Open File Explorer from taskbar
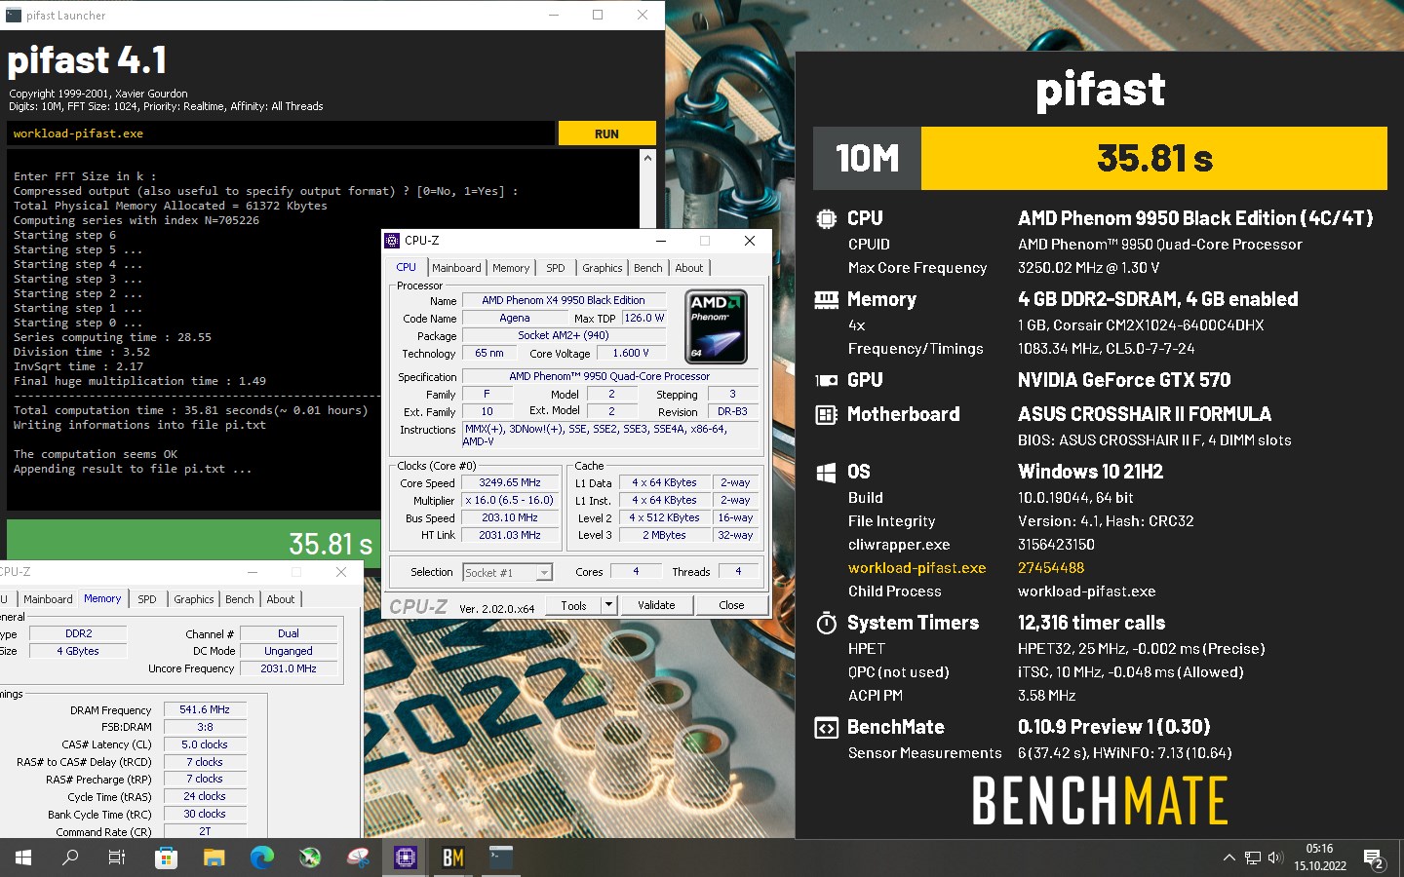 [x=214, y=858]
